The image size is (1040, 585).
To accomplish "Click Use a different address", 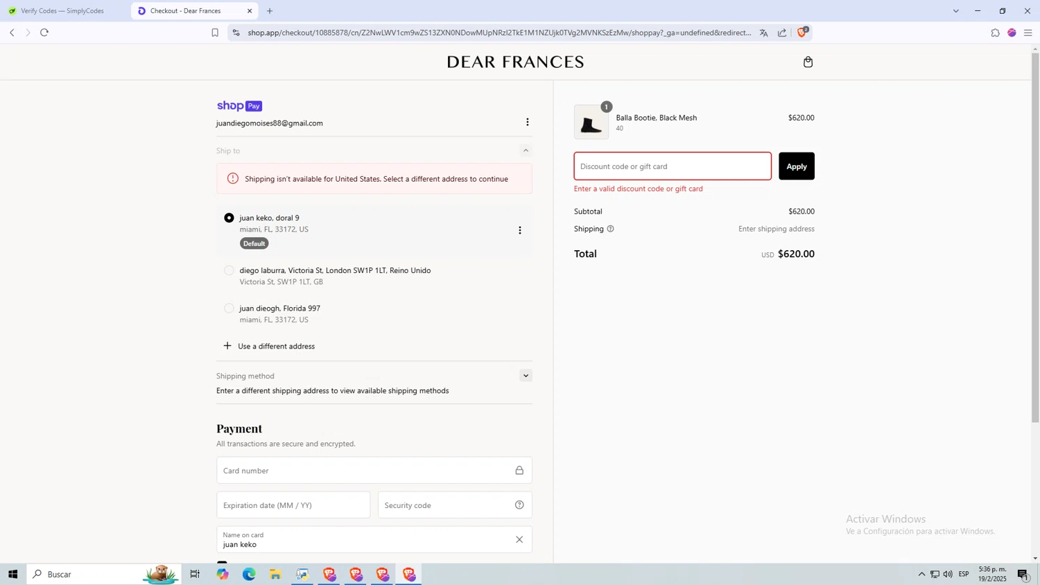I will click(x=269, y=346).
